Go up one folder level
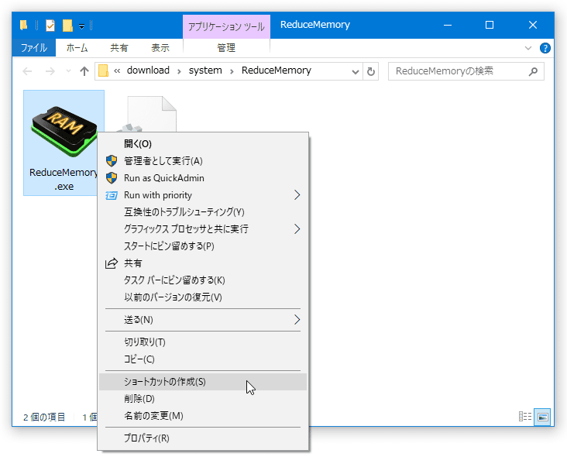The image size is (567, 457). coord(84,70)
